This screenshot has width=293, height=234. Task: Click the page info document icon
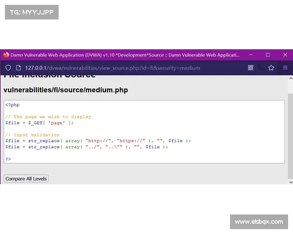19,68
